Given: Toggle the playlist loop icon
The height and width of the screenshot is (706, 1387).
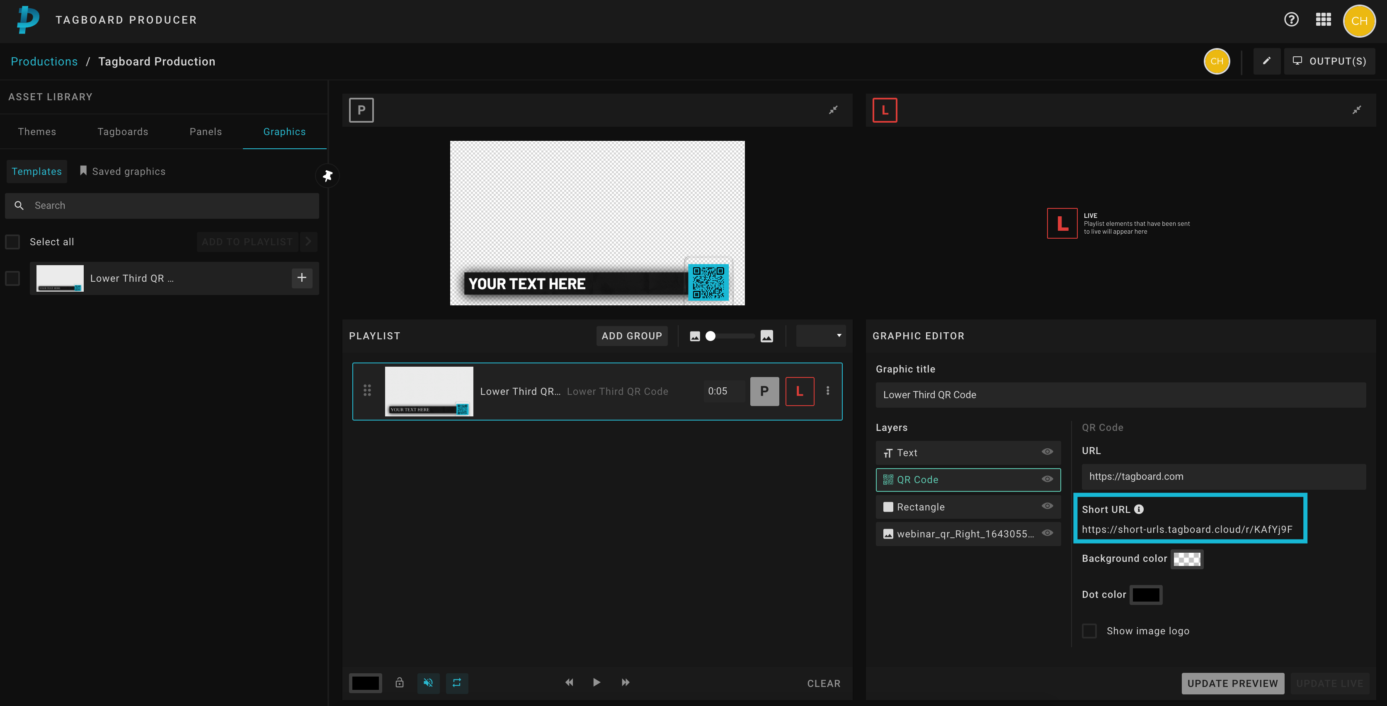Looking at the screenshot, I should pyautogui.click(x=456, y=683).
